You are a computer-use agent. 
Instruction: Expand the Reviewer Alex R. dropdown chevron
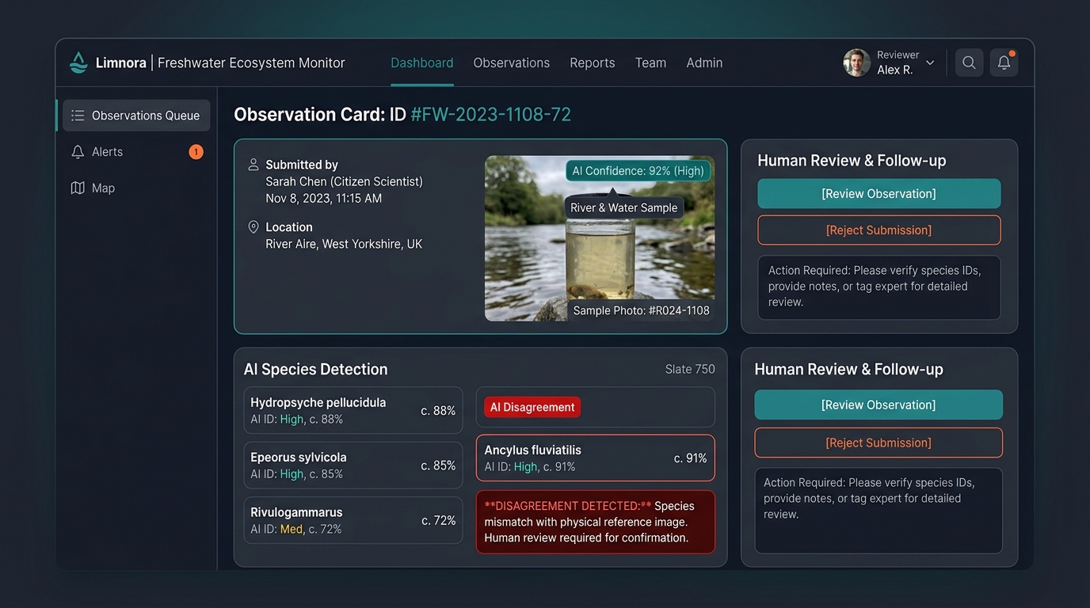(931, 63)
